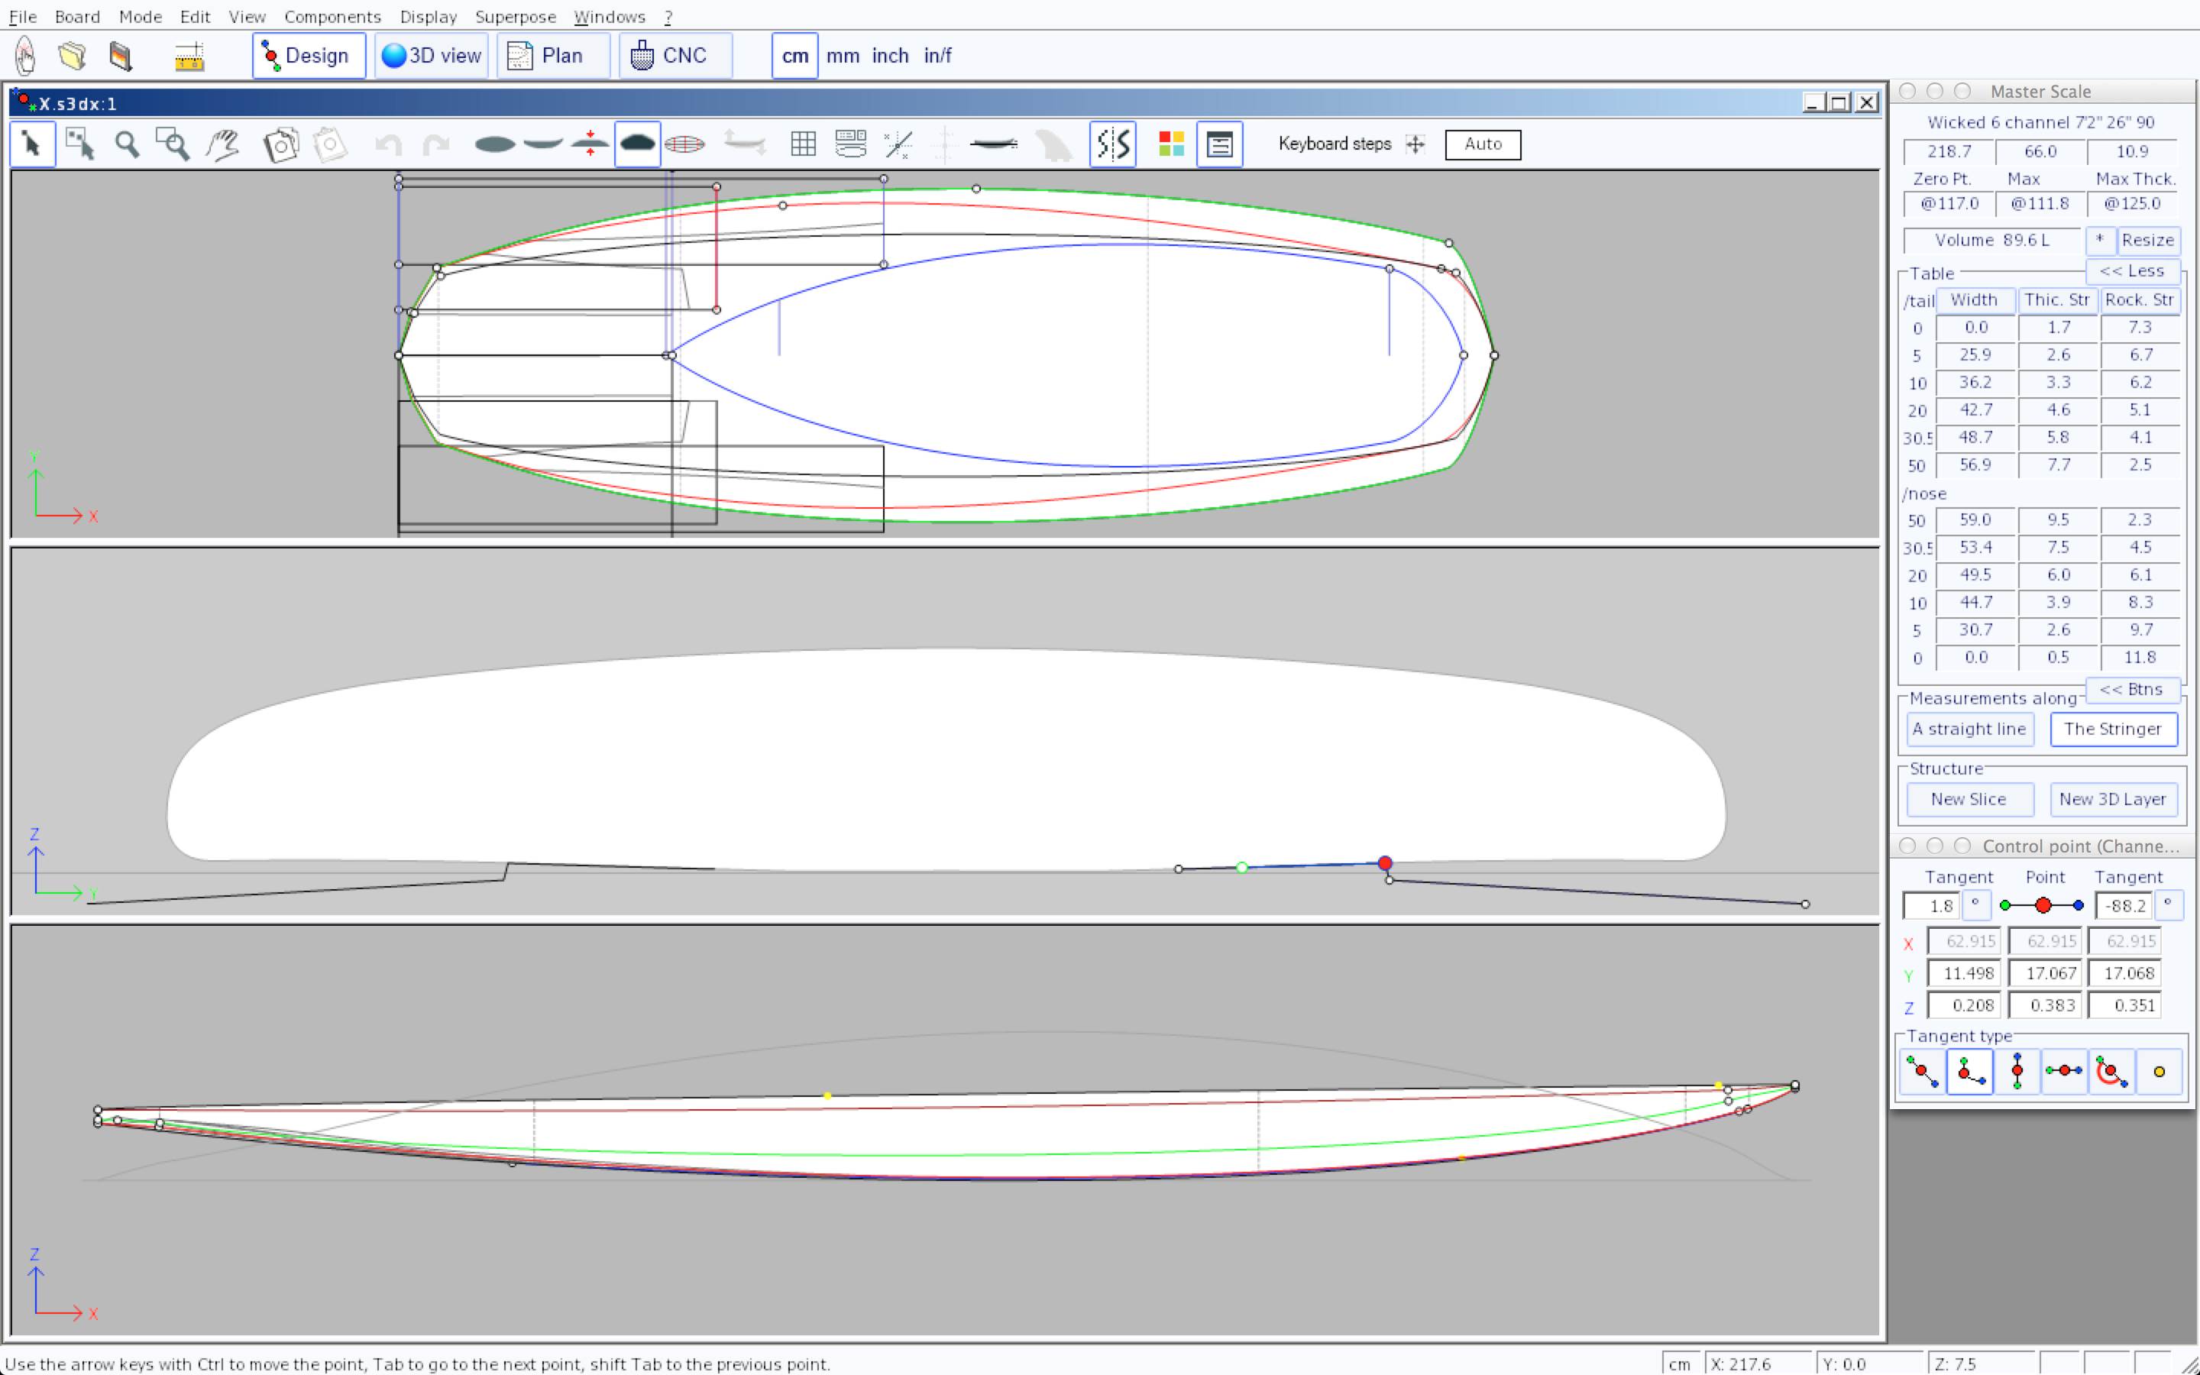The height and width of the screenshot is (1375, 2200).
Task: Click the wireframe mesh board icon
Action: point(684,144)
